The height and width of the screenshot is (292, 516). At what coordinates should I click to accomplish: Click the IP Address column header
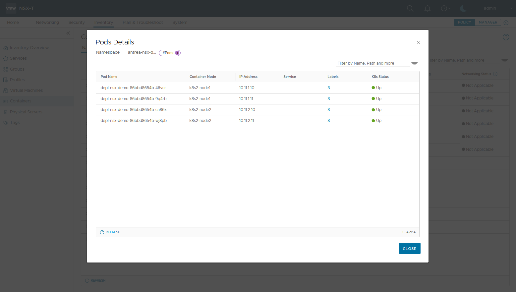(x=248, y=77)
